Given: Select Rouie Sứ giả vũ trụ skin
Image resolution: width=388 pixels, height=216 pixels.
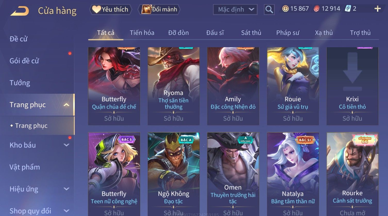Looking at the screenshot, I should (293, 86).
